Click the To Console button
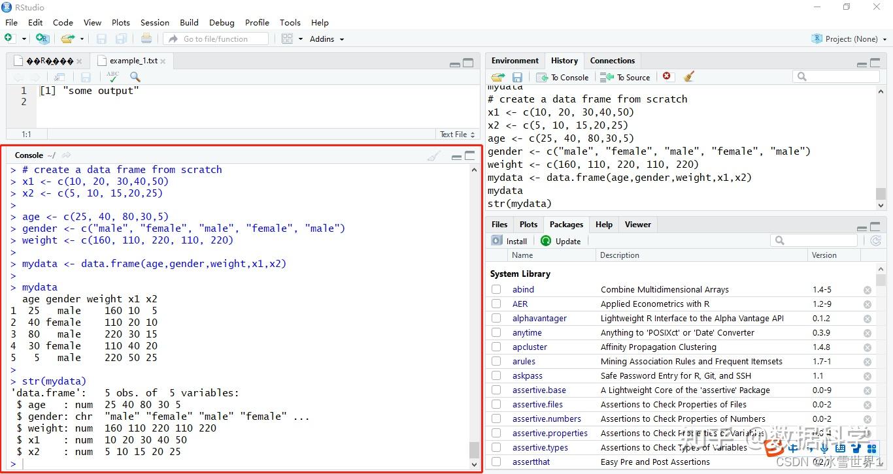Viewport: 893px width, 474px height. click(x=562, y=77)
